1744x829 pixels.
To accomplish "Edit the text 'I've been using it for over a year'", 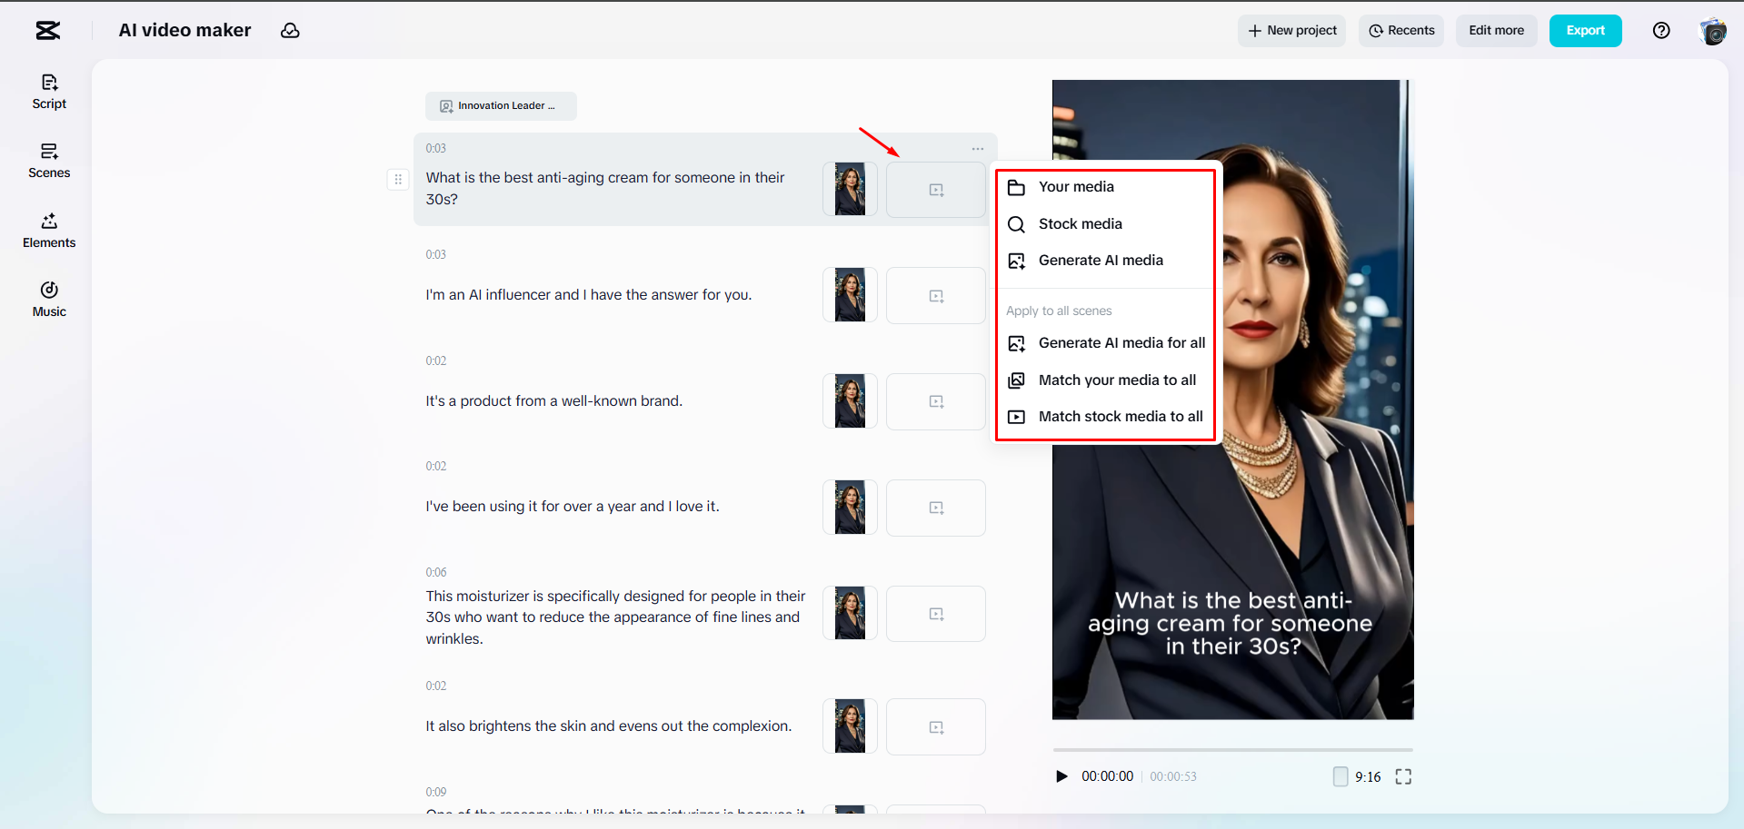I will point(573,507).
